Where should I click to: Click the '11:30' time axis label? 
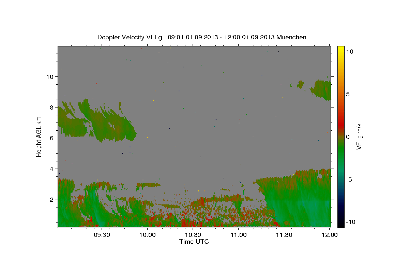point(284,235)
